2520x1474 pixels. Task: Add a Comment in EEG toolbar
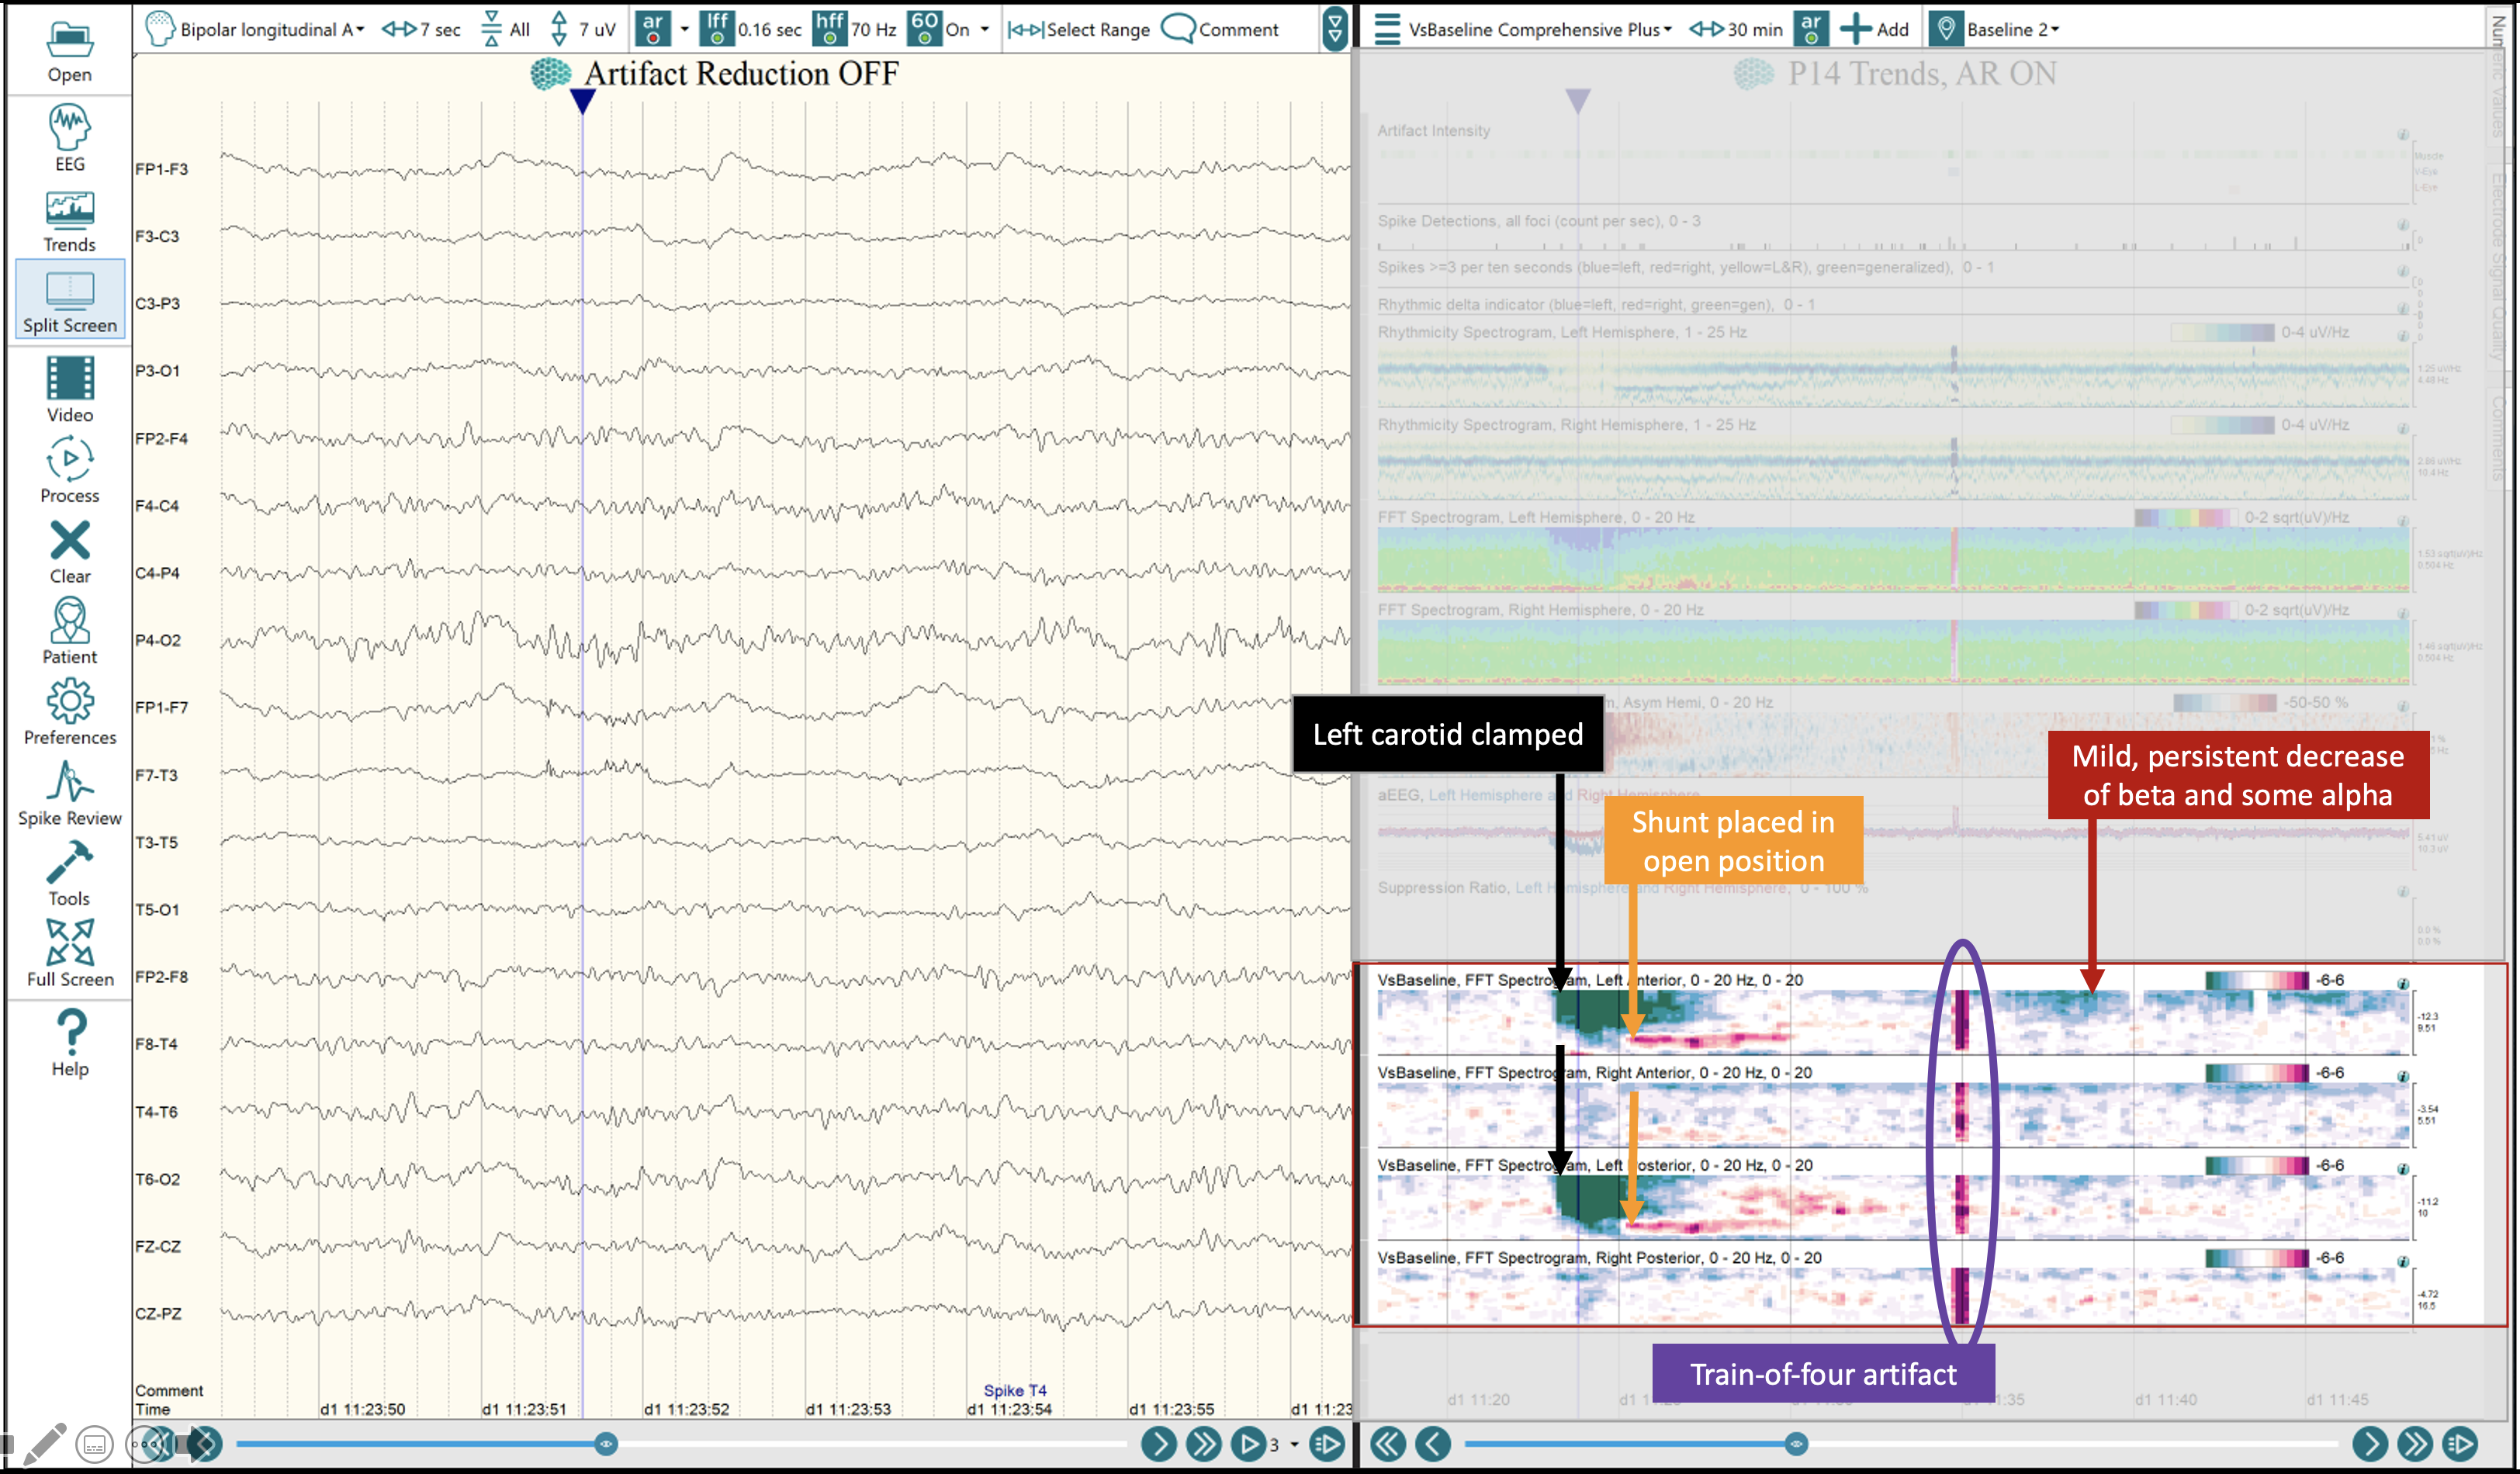coord(1220,29)
